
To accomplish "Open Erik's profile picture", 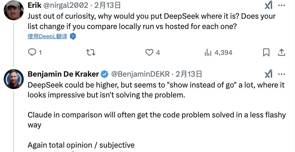I will 13,10.
